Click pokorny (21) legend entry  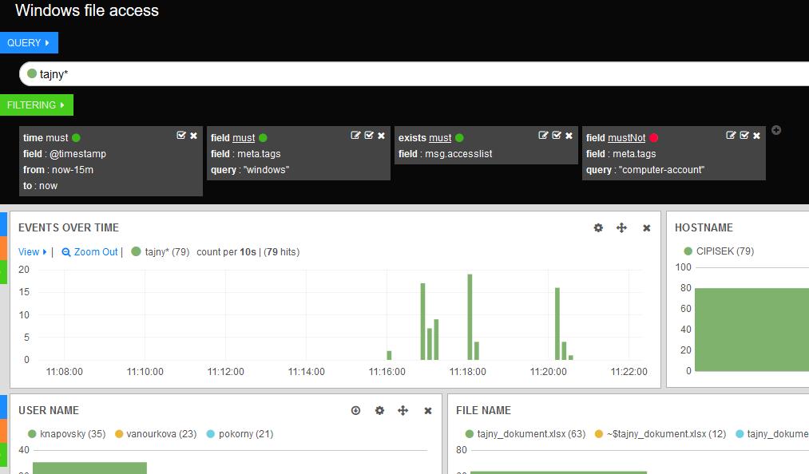click(x=240, y=434)
